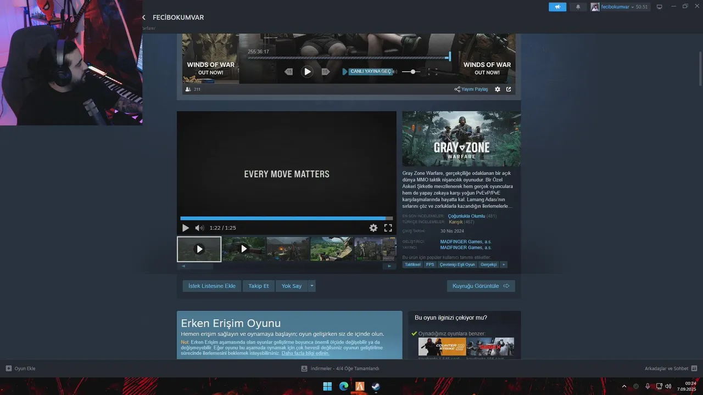Open İndirmeler downloads status
Screen dimensions: 703x395
(340, 369)
